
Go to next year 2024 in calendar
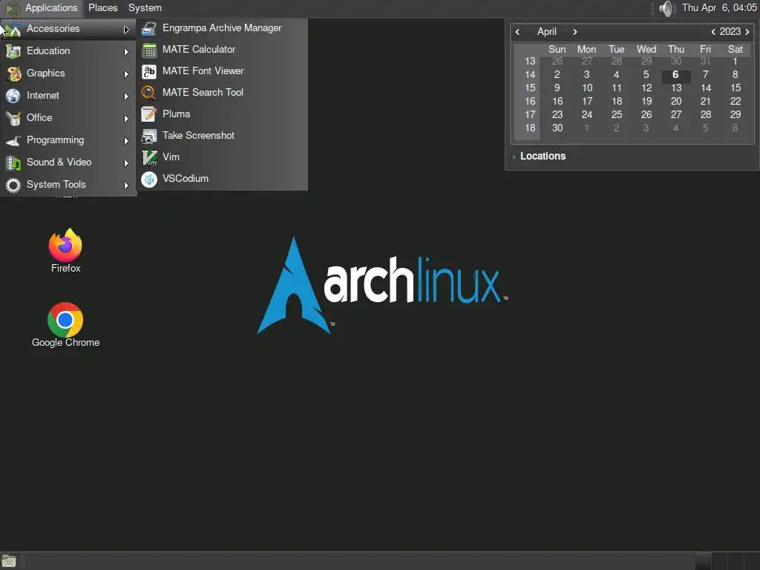point(747,32)
